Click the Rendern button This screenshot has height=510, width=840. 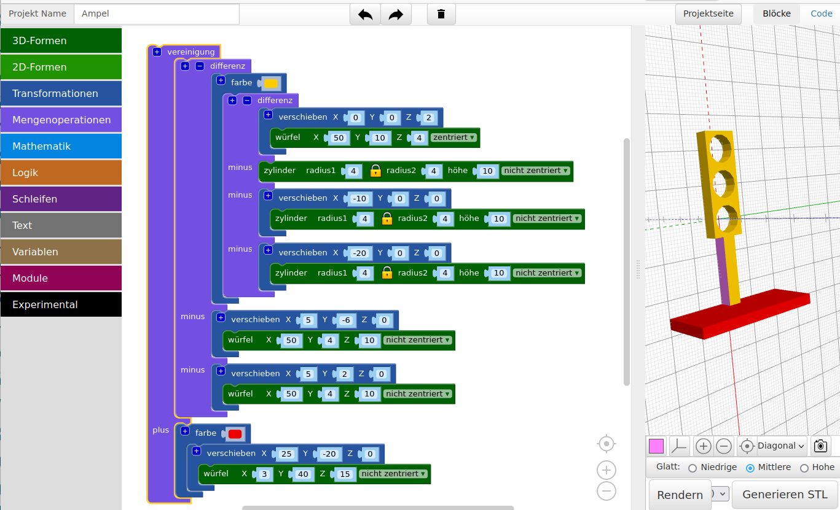(680, 495)
